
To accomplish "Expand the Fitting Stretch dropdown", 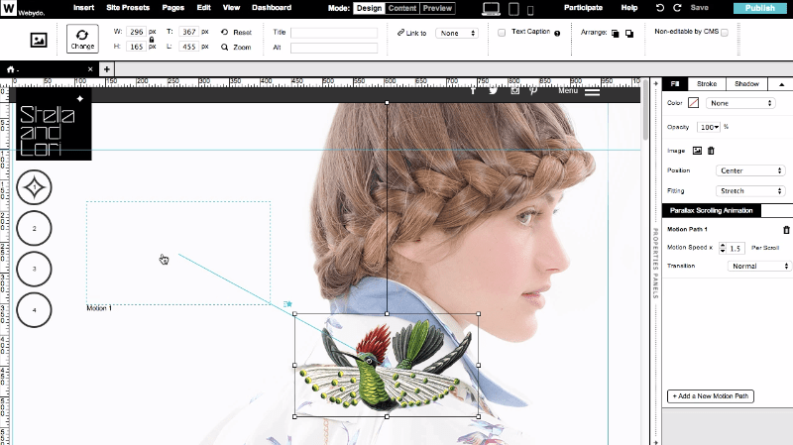I will [x=751, y=190].
